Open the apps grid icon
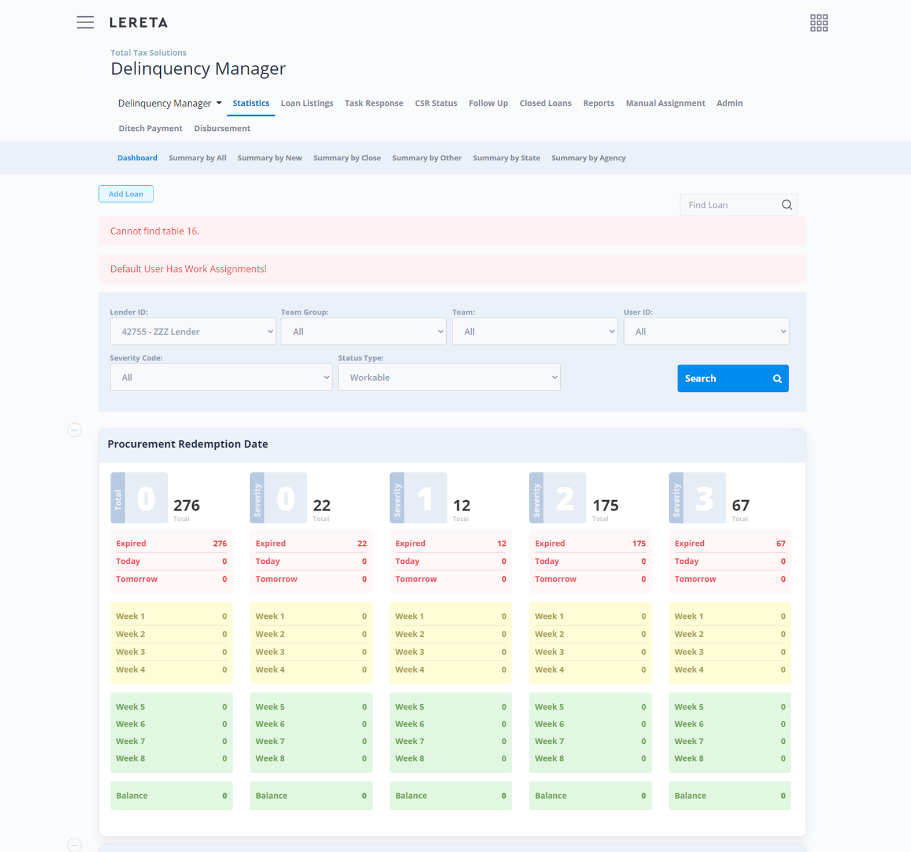This screenshot has width=911, height=852. [818, 23]
